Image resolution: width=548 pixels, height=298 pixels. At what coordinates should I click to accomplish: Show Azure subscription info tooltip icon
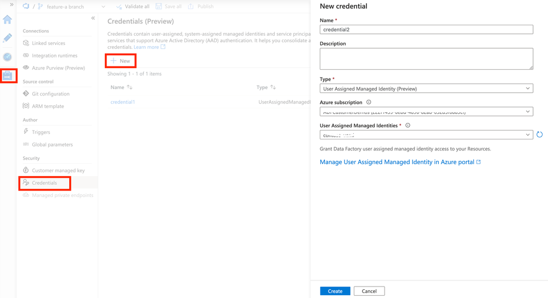369,102
